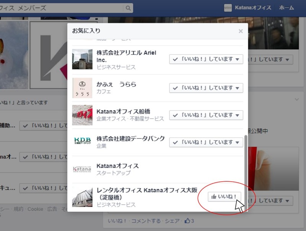This screenshot has height=231, width=306.
Task: Focus the top search input field
Action: 62,8
